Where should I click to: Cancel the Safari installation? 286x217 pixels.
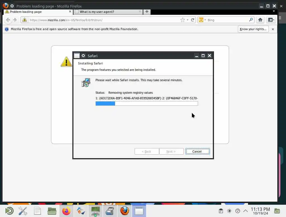[197, 151]
